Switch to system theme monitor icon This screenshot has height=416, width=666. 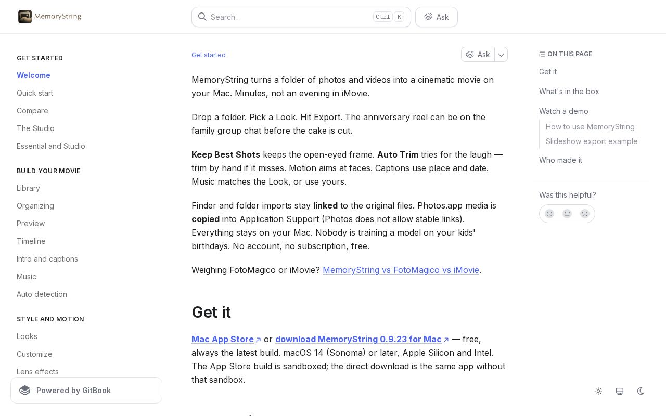click(x=620, y=391)
